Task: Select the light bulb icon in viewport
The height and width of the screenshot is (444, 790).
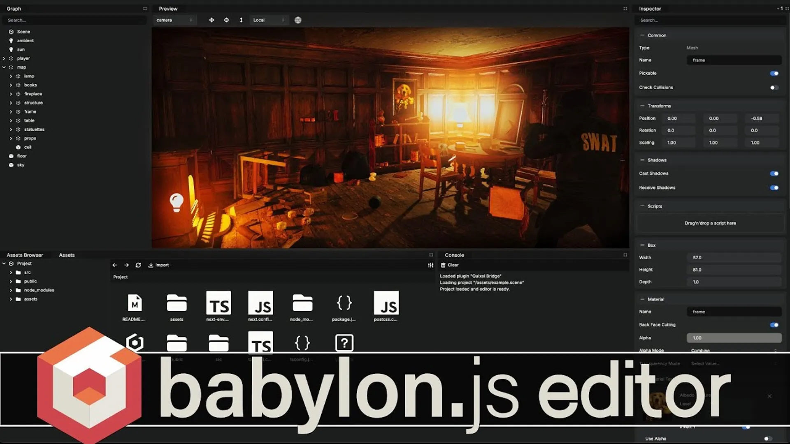Action: 177,202
